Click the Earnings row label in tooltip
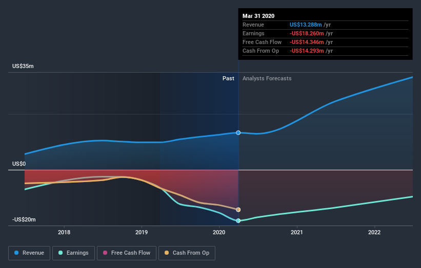The width and height of the screenshot is (421, 268). [253, 33]
